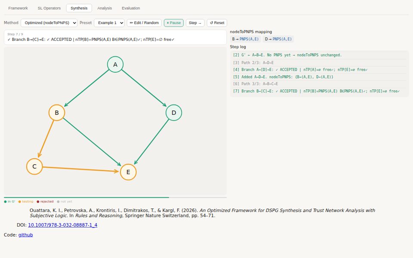Click the 'Step 7 / 9' status text
Screen dimensions: 413x258
[15, 34]
